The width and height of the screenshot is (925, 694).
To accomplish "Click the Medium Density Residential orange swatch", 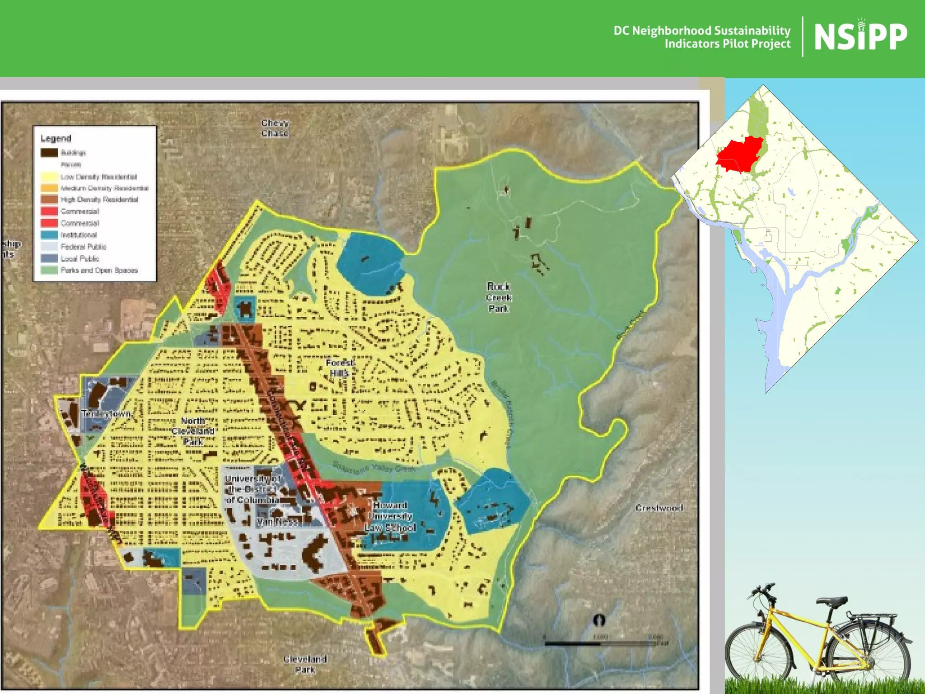I will point(49,188).
